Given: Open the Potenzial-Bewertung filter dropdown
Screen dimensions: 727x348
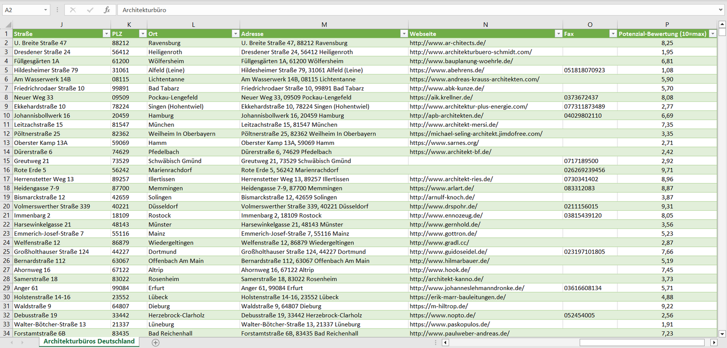Looking at the screenshot, I should coord(712,34).
